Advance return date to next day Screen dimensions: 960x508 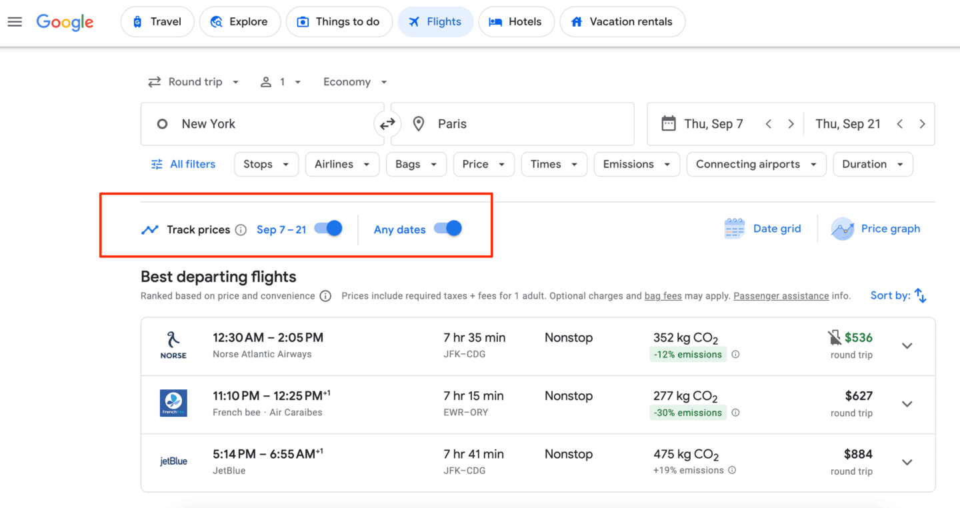[x=922, y=123]
